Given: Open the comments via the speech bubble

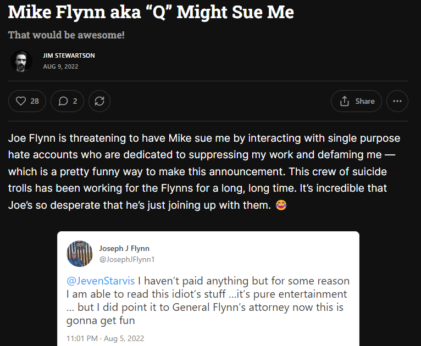Looking at the screenshot, I should (x=63, y=101).
